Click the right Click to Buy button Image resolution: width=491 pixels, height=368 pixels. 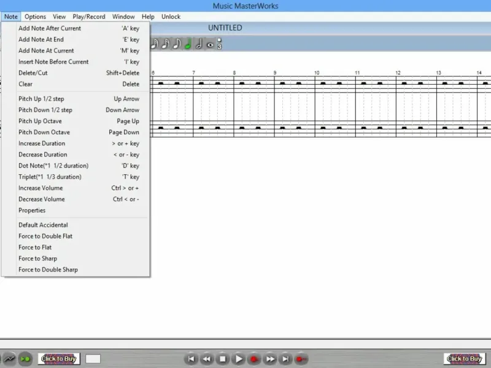click(x=465, y=359)
